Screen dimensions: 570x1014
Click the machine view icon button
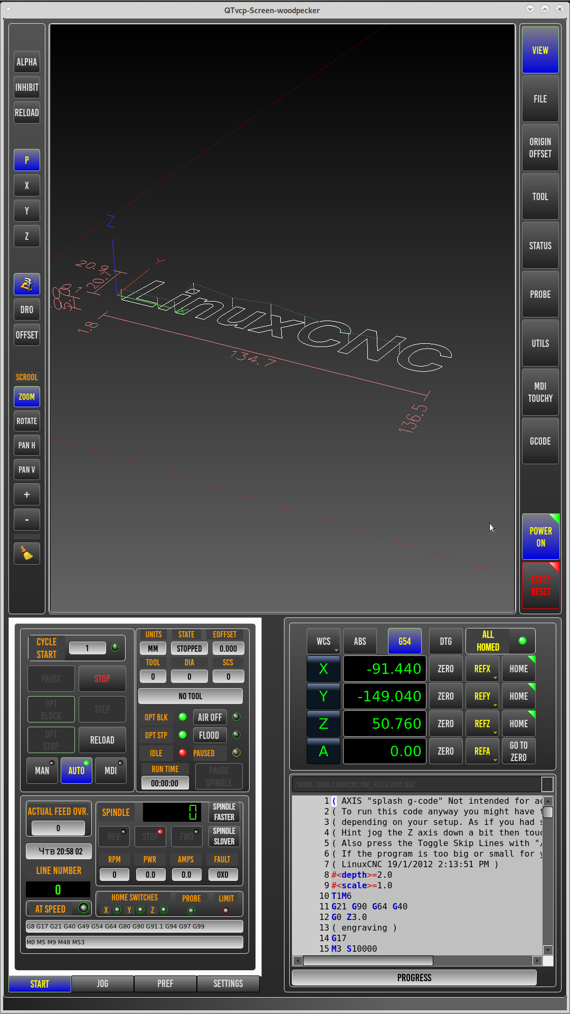click(x=27, y=284)
